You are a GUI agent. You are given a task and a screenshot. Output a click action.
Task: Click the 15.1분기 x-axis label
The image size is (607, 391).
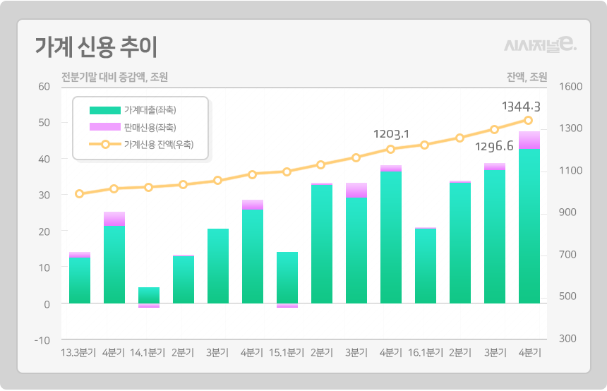pyautogui.click(x=287, y=352)
